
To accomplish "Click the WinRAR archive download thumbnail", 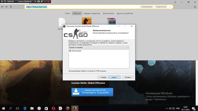I will (111, 21).
